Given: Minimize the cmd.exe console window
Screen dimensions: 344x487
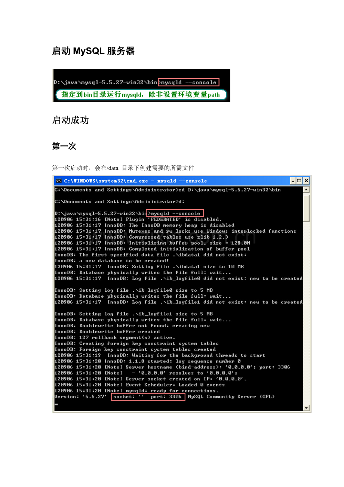Looking at the screenshot, I should [293, 181].
